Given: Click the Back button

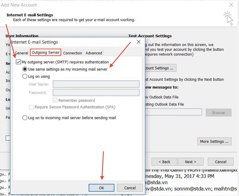Looking at the screenshot, I should click(164, 162).
